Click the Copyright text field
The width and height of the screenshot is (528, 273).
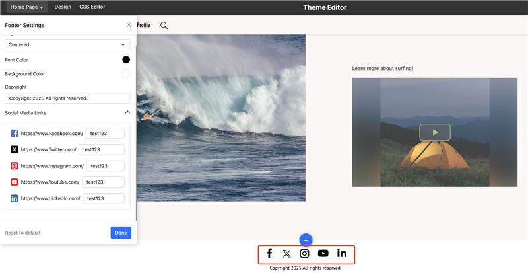coord(67,98)
